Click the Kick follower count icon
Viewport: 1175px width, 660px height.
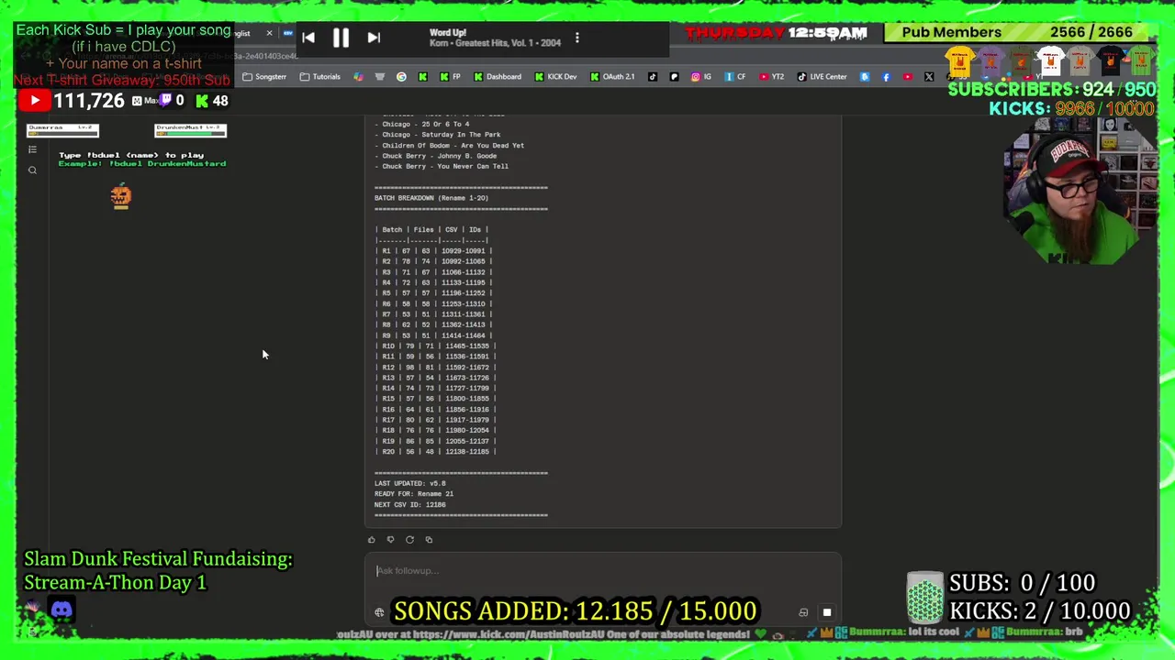tap(202, 101)
